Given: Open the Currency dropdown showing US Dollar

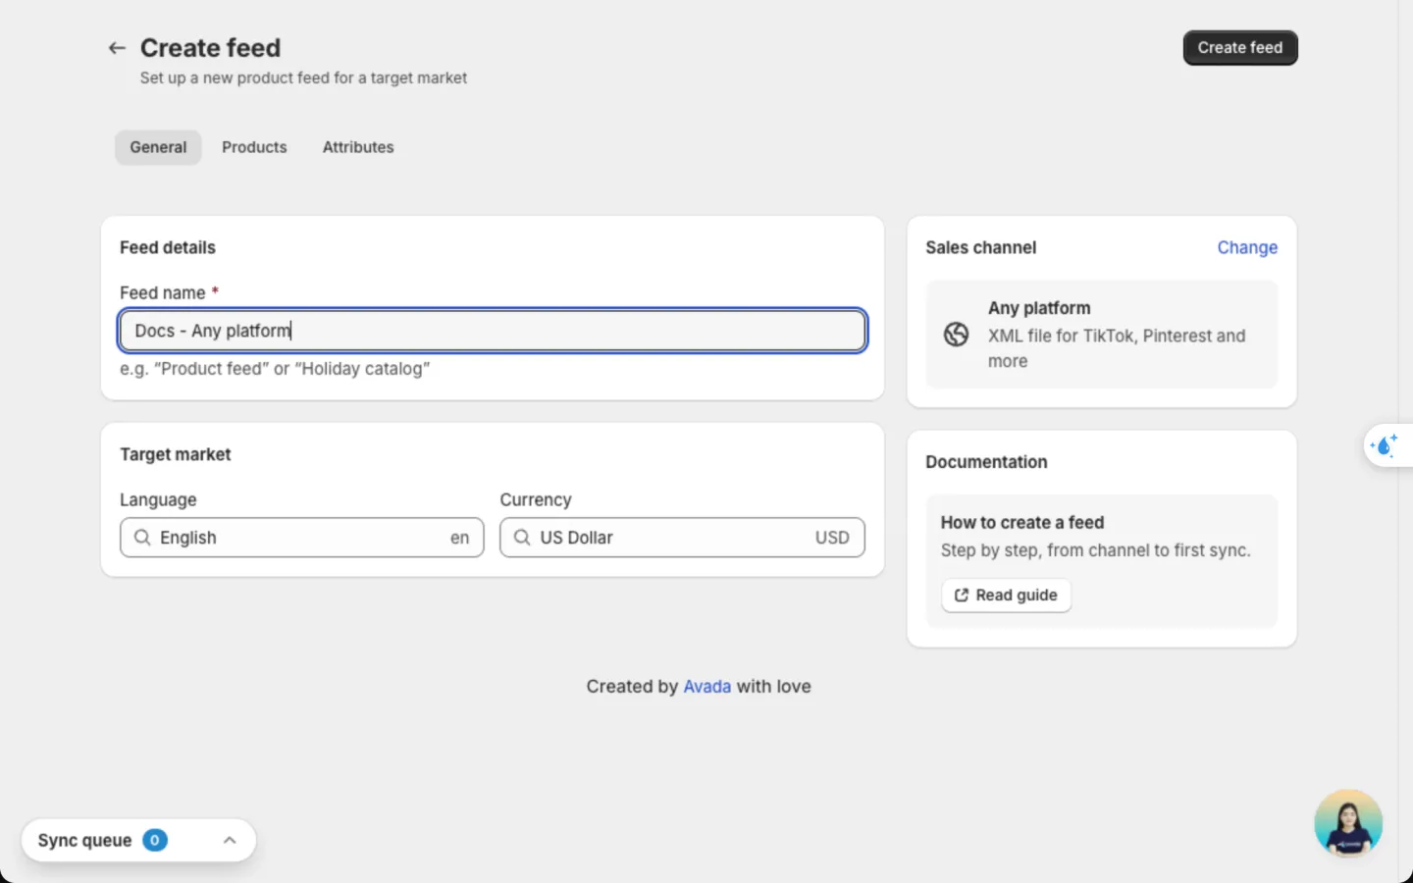Looking at the screenshot, I should pos(682,538).
